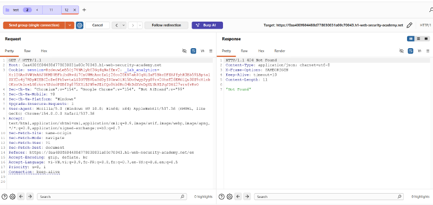This screenshot has height=205, width=433.
Task: Click the Content-Length: 11 header
Action: (246, 80)
